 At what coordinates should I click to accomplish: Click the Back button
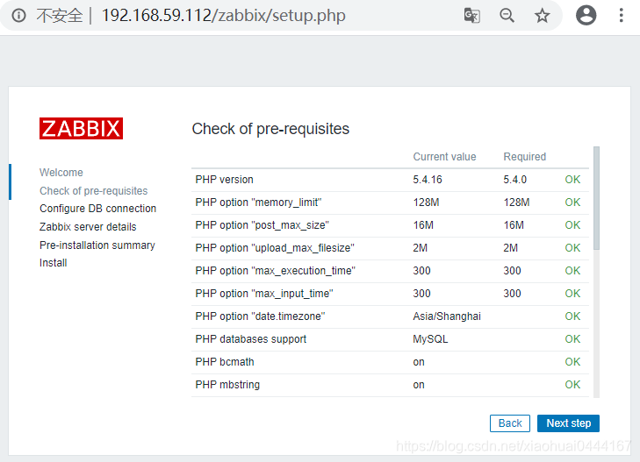point(510,423)
